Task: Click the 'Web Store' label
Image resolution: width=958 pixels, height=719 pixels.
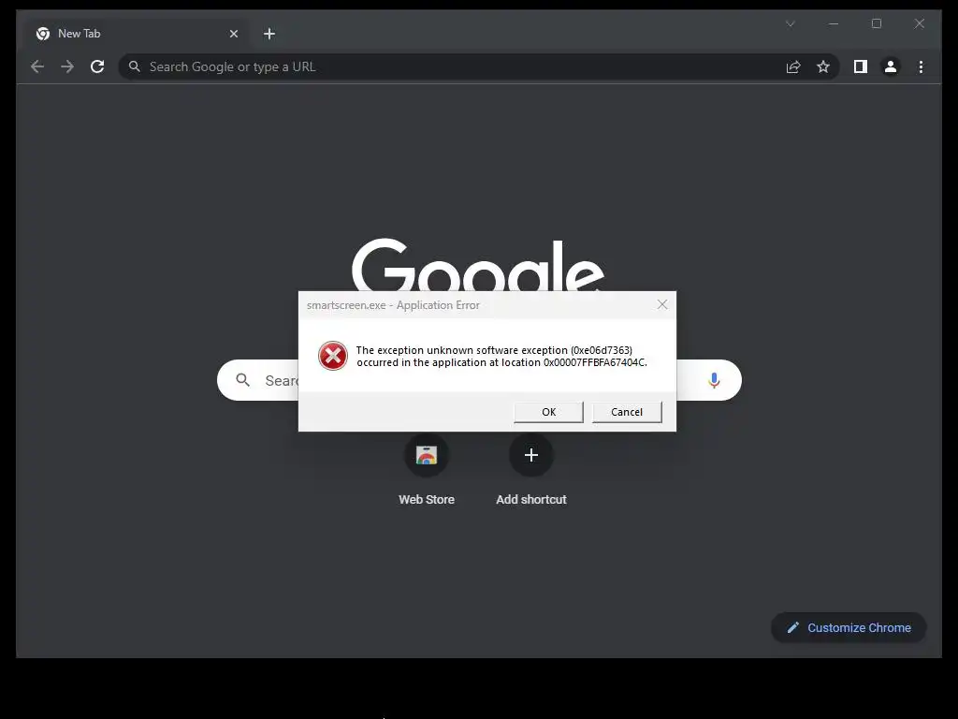Action: click(427, 500)
